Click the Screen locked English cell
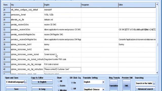This screenshot has width=162, height=91. pyautogui.click(x=63, y=54)
